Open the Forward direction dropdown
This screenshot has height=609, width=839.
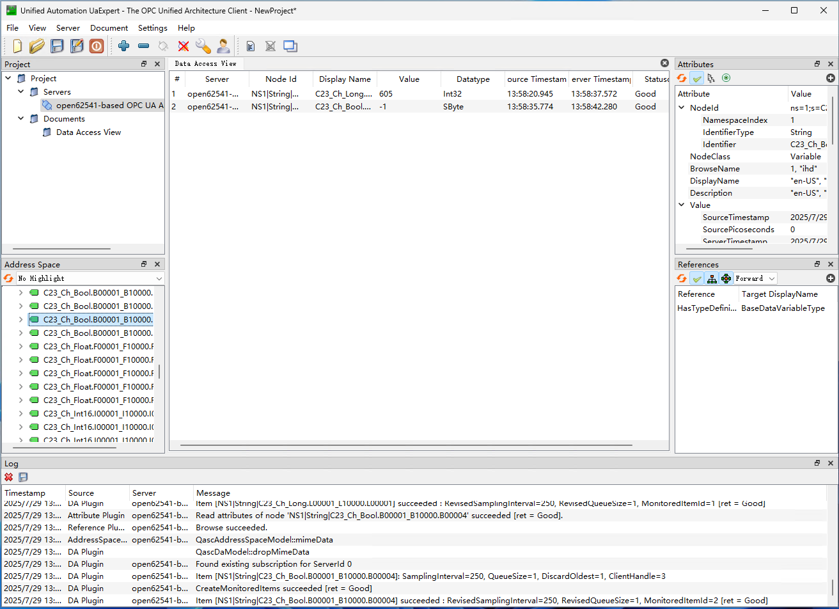(x=755, y=278)
